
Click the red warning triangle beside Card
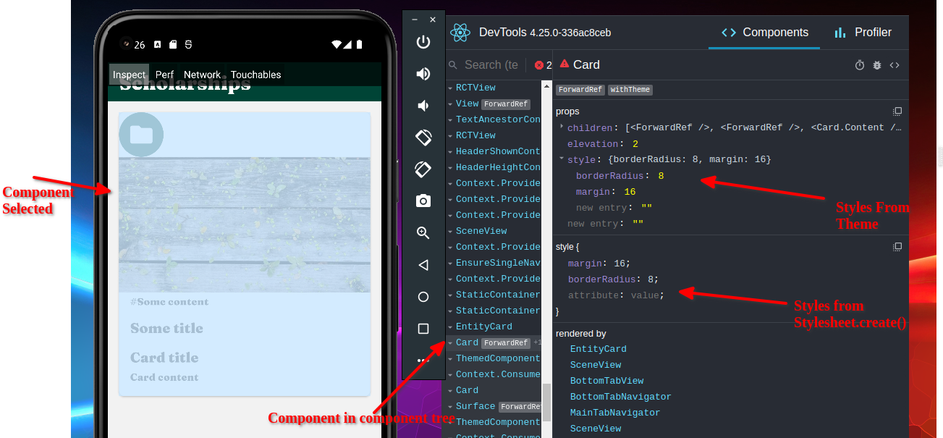click(564, 64)
